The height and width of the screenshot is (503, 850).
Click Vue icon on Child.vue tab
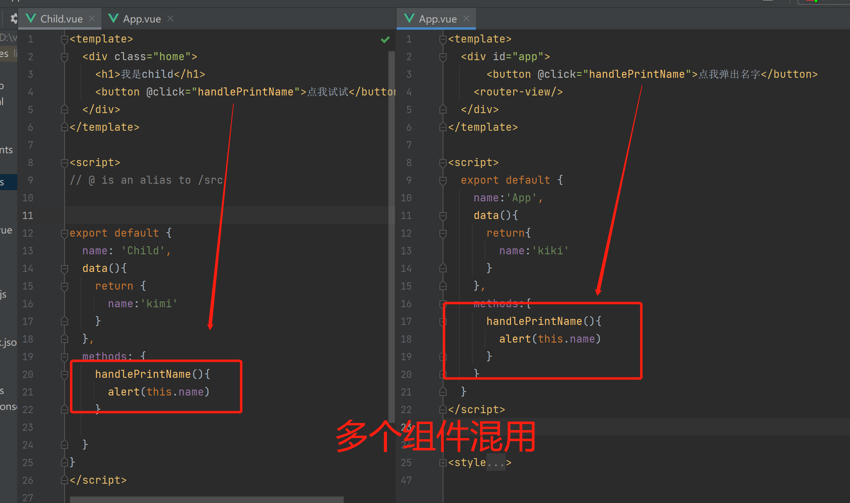pyautogui.click(x=31, y=18)
